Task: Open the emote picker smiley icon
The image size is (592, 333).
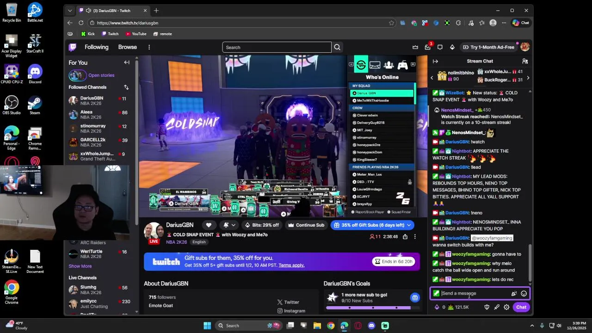Action: click(524, 293)
